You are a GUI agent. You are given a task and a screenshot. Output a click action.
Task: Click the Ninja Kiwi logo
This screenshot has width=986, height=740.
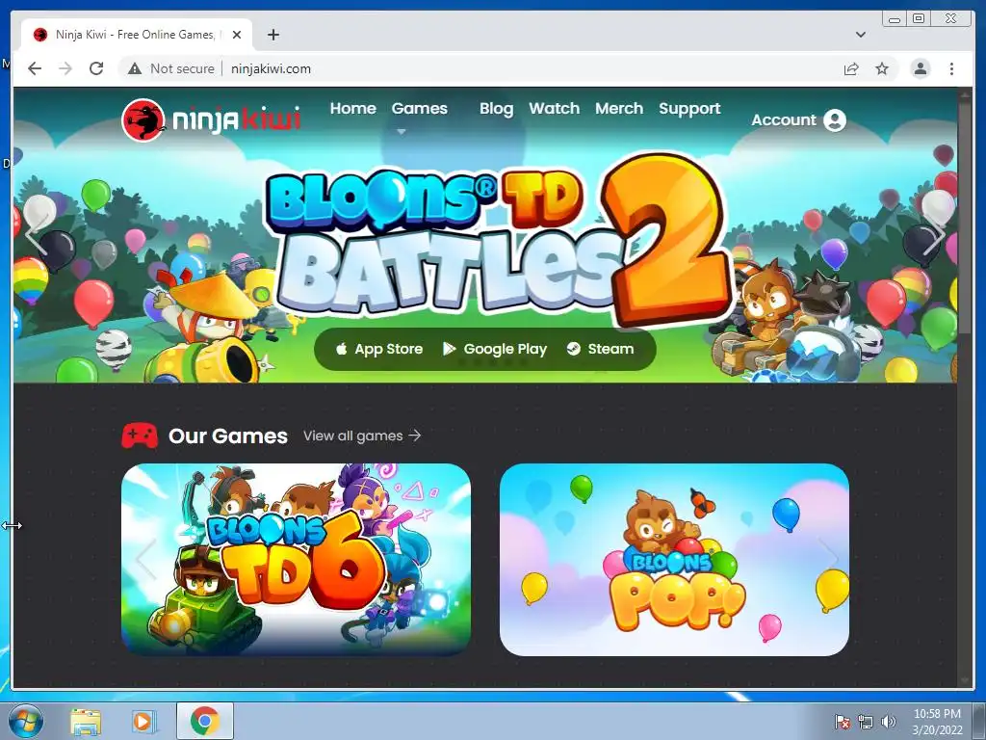[211, 119]
